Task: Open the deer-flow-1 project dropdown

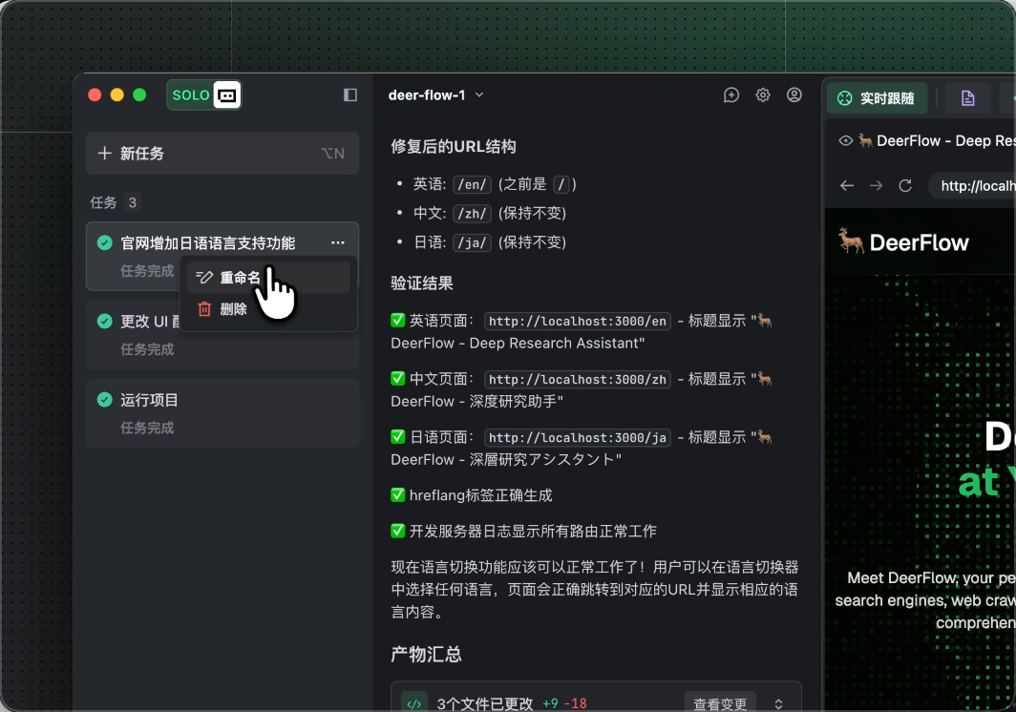Action: click(x=436, y=95)
